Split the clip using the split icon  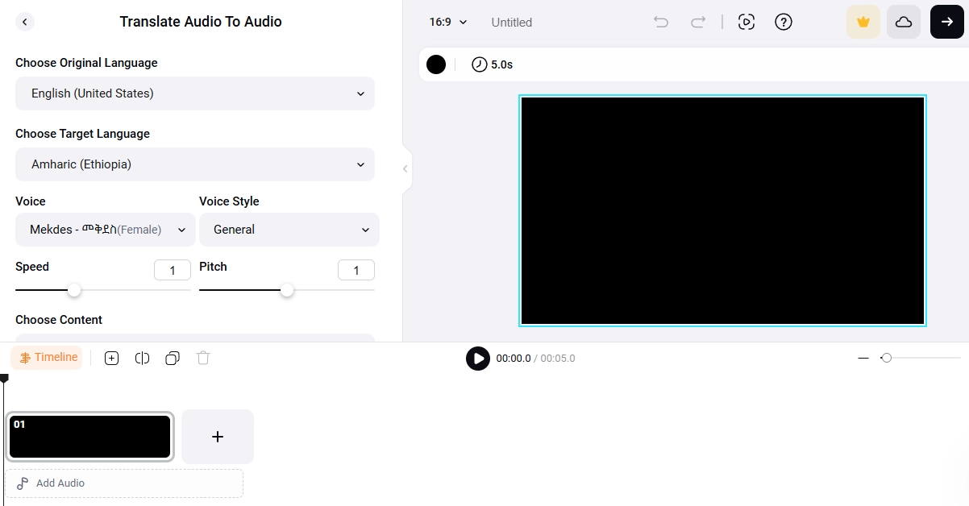[x=142, y=358]
